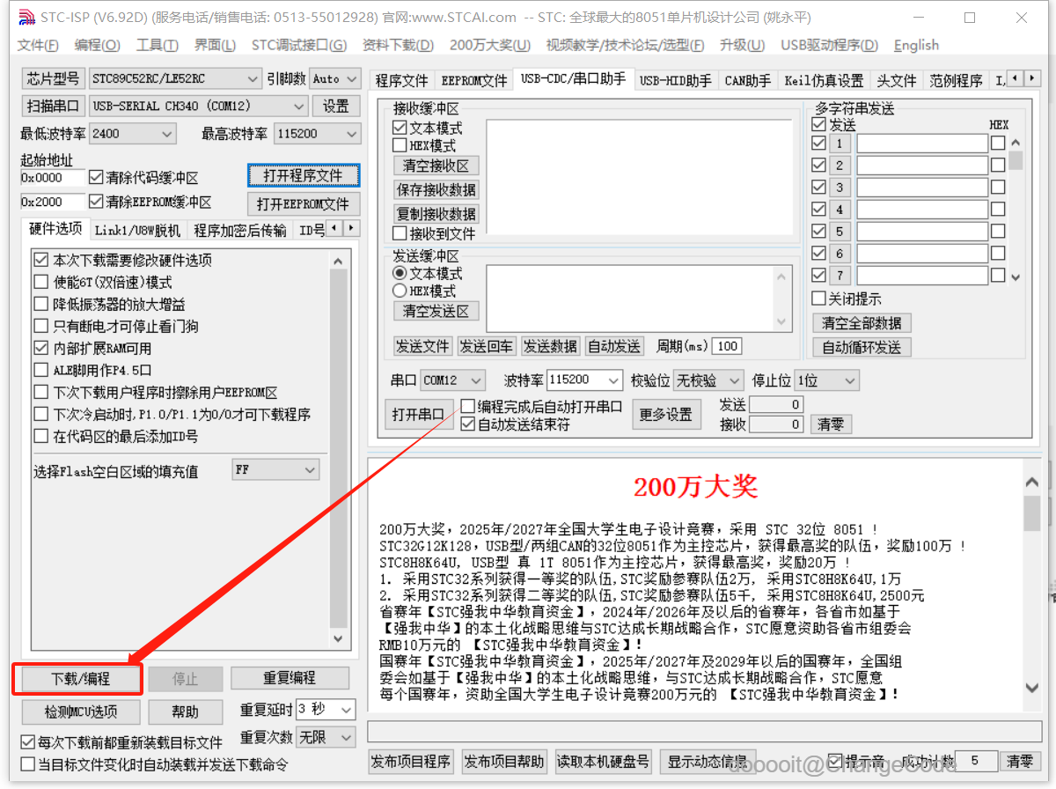Click the English menu item

916,45
